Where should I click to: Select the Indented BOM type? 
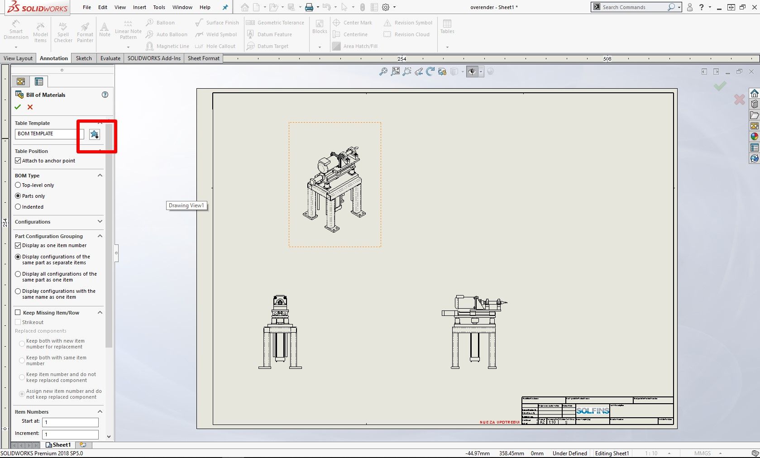[x=18, y=207]
